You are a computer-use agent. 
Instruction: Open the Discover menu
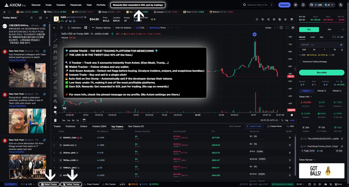point(36,5)
